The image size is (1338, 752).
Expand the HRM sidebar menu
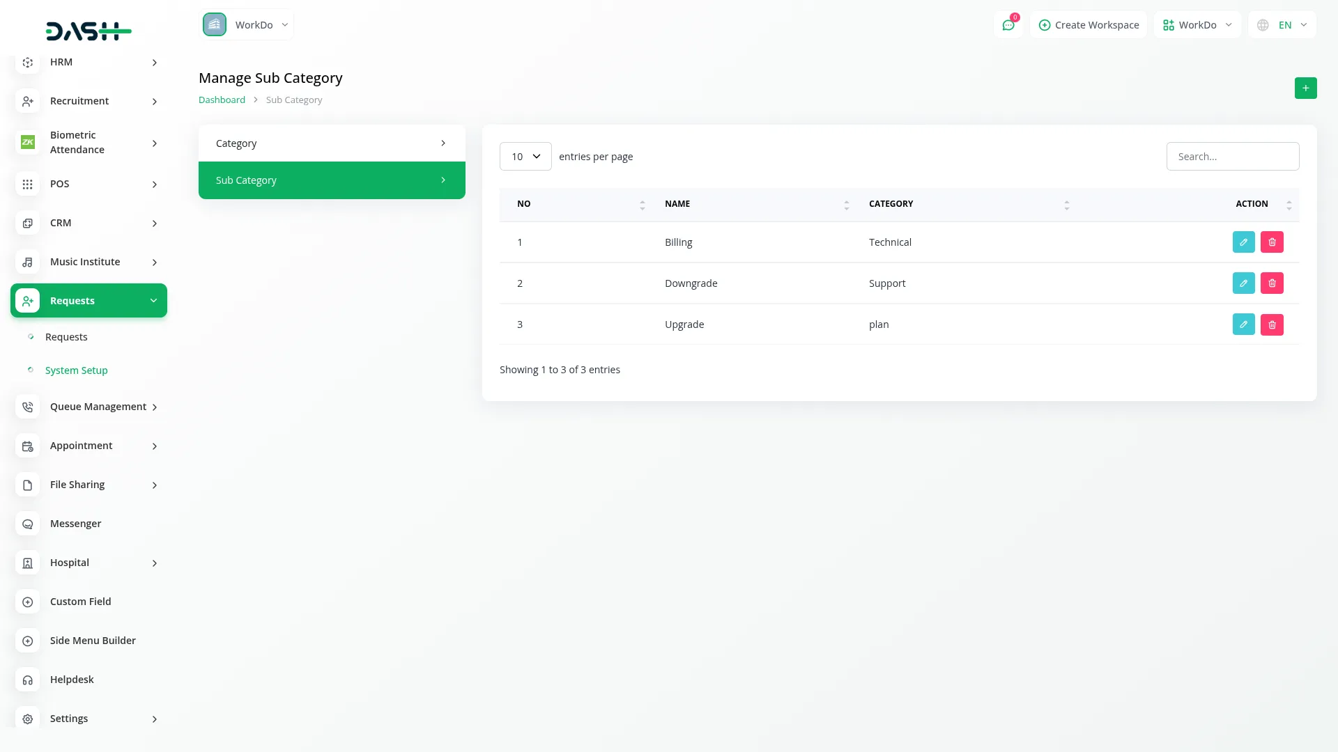coord(89,63)
